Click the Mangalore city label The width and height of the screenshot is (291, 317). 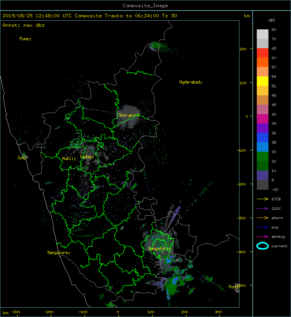click(x=59, y=253)
